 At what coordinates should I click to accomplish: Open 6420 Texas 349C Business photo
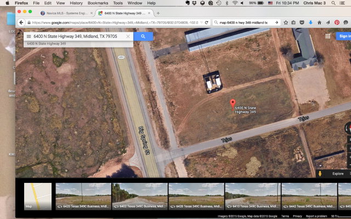pyautogui.click(x=83, y=197)
